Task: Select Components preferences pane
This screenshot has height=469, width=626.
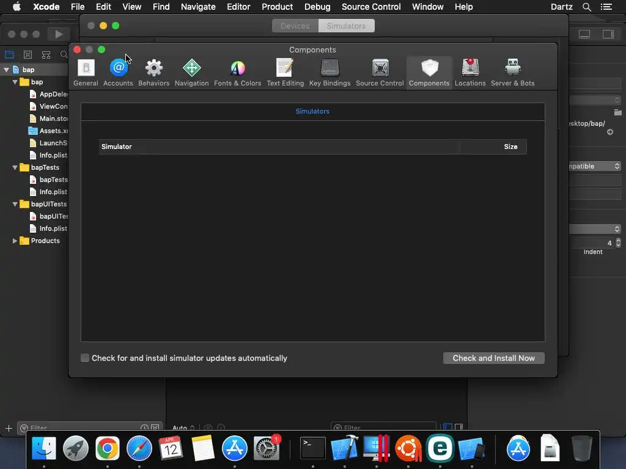Action: click(x=429, y=73)
